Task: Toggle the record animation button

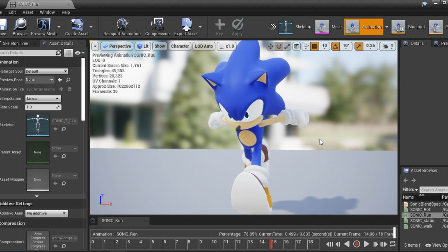Action: (x=356, y=244)
